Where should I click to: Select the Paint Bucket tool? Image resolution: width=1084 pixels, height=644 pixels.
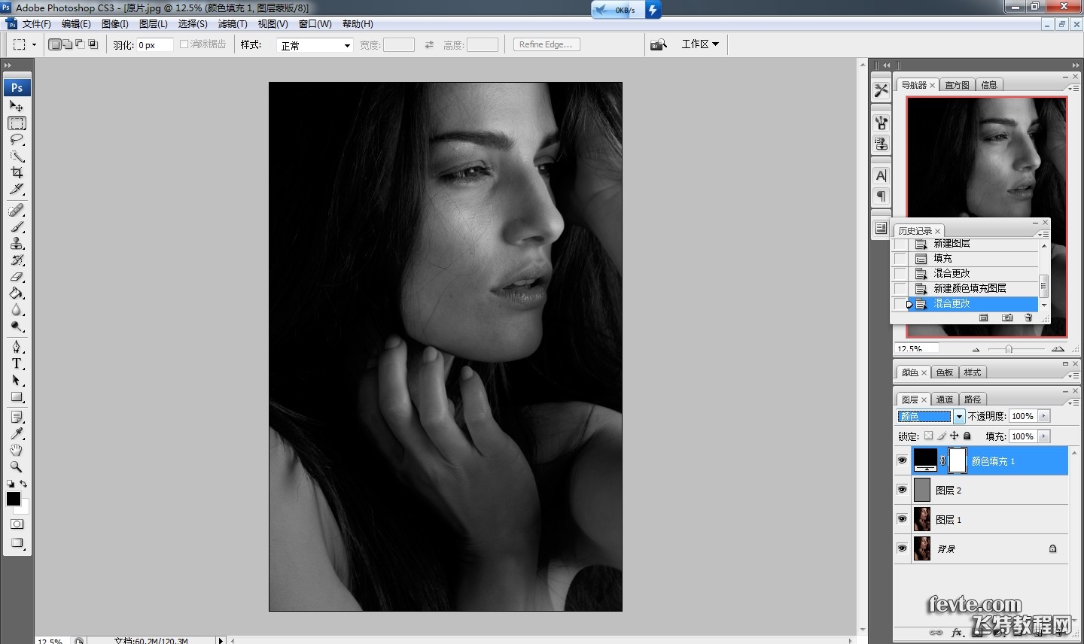[x=17, y=293]
